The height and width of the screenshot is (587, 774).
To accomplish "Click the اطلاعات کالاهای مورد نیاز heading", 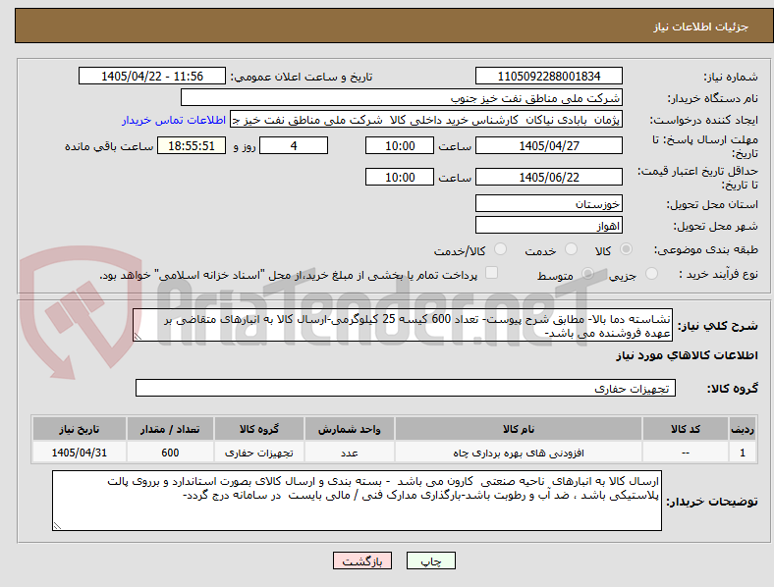I will 687,355.
